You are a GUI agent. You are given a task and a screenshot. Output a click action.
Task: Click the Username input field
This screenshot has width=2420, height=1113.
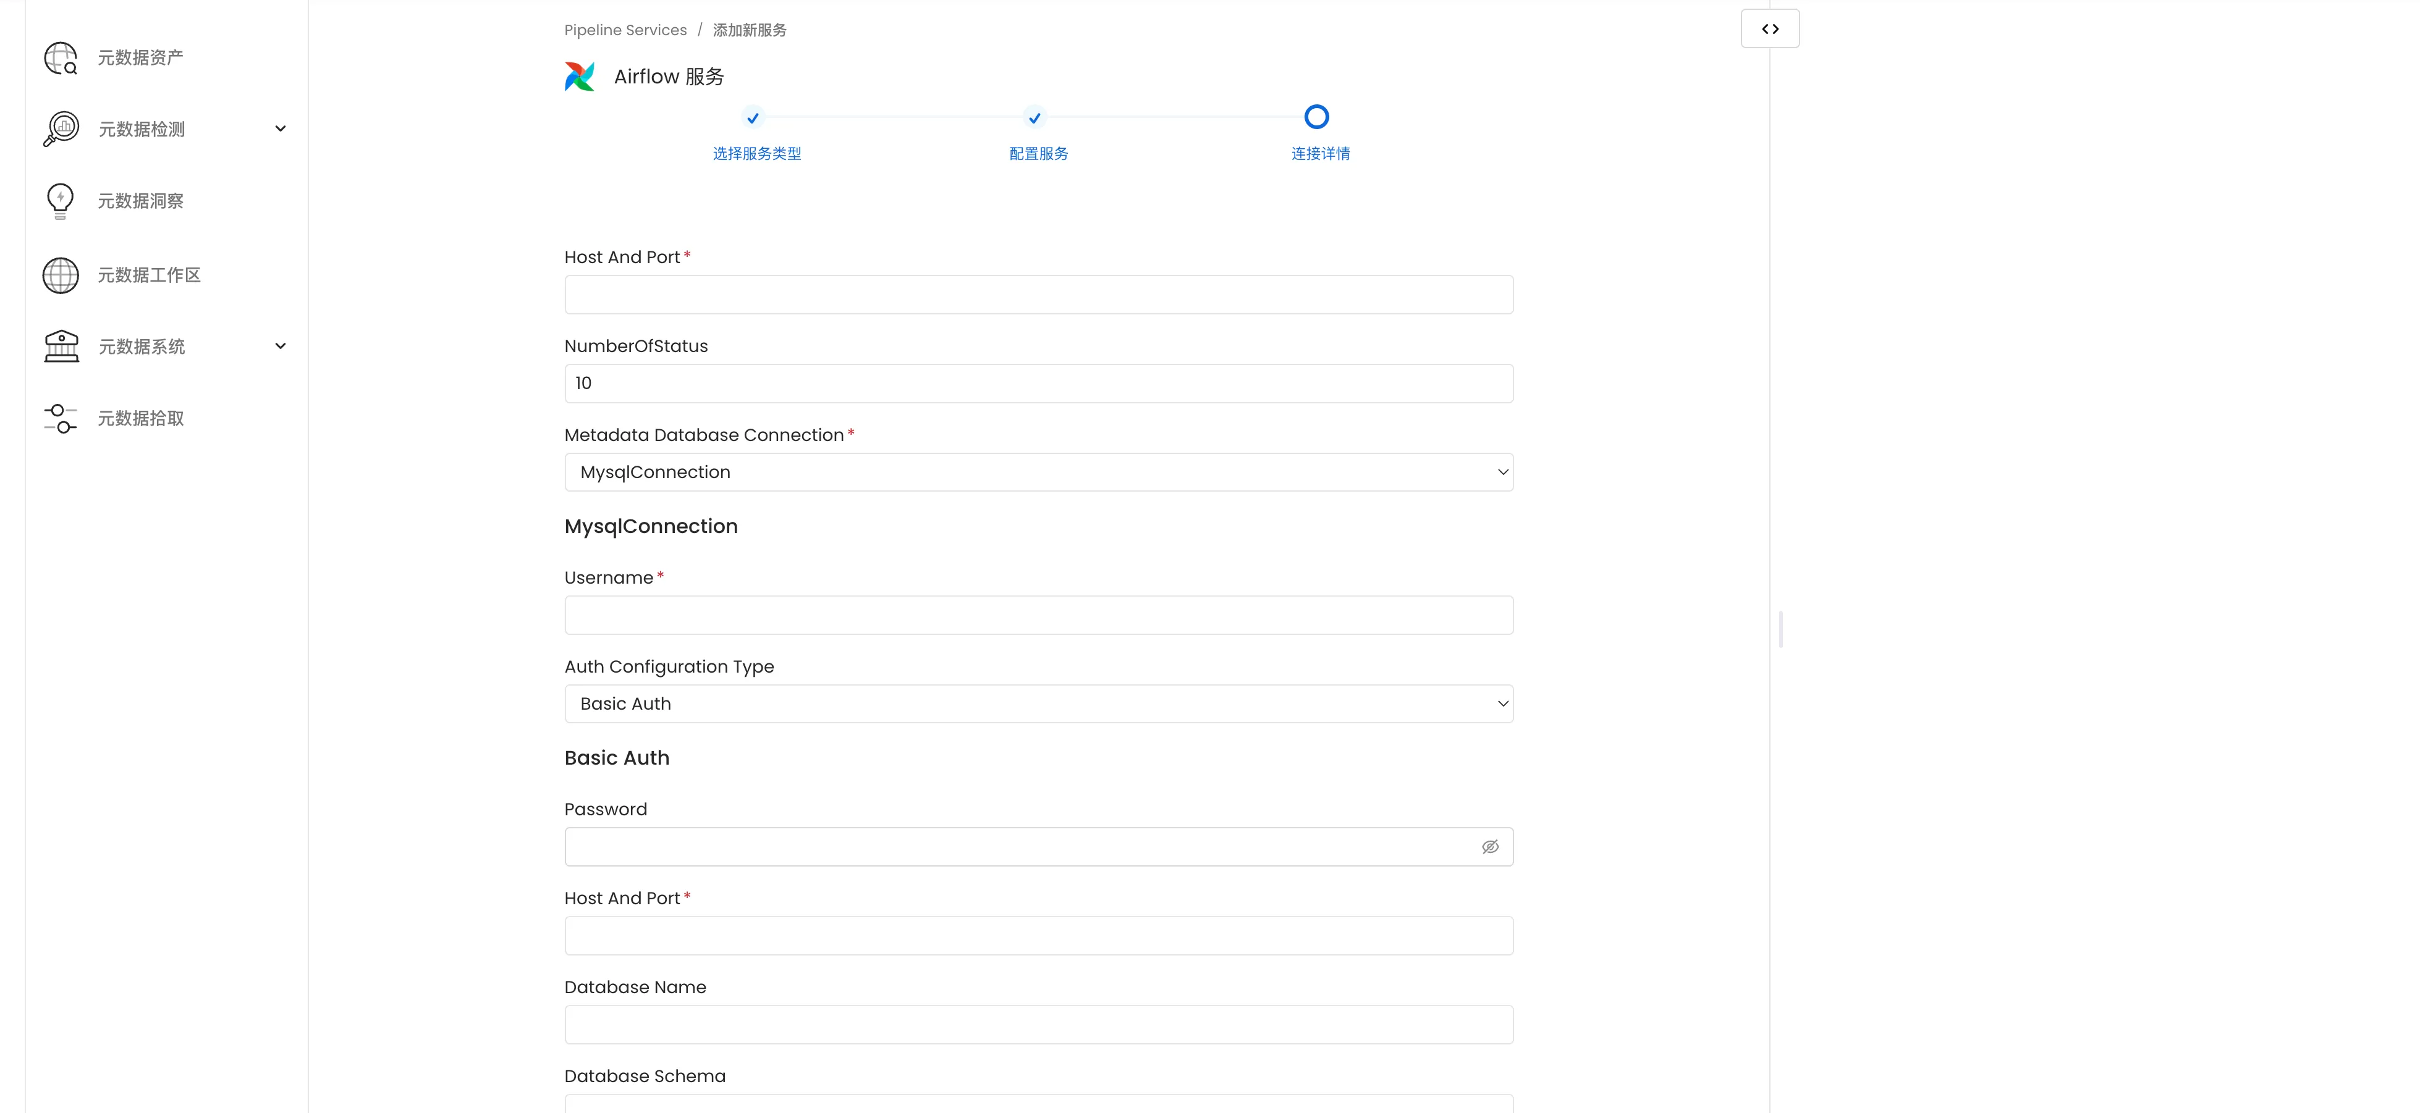(x=1038, y=615)
